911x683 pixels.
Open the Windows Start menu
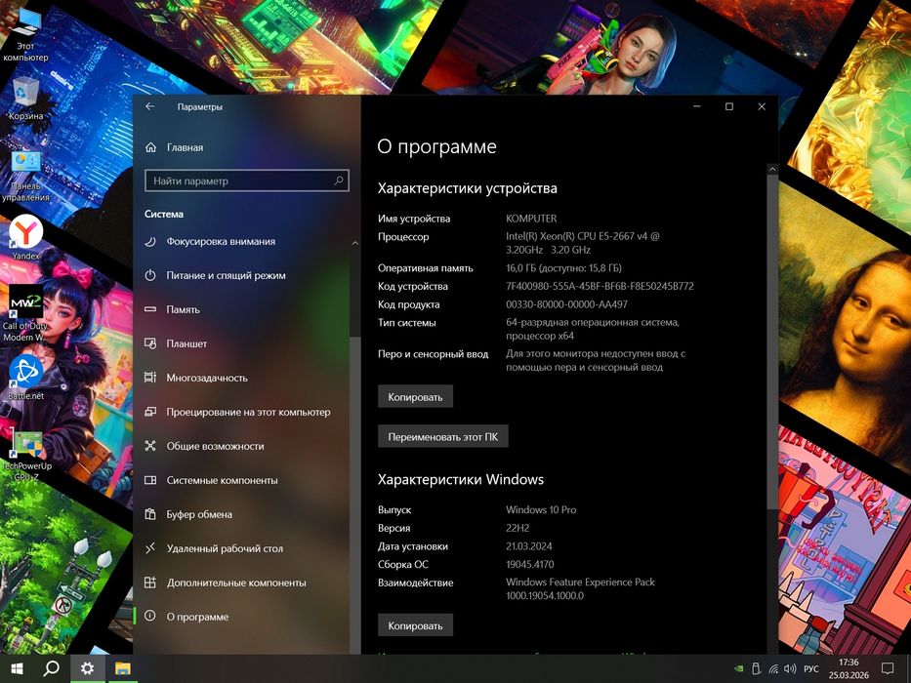[18, 668]
